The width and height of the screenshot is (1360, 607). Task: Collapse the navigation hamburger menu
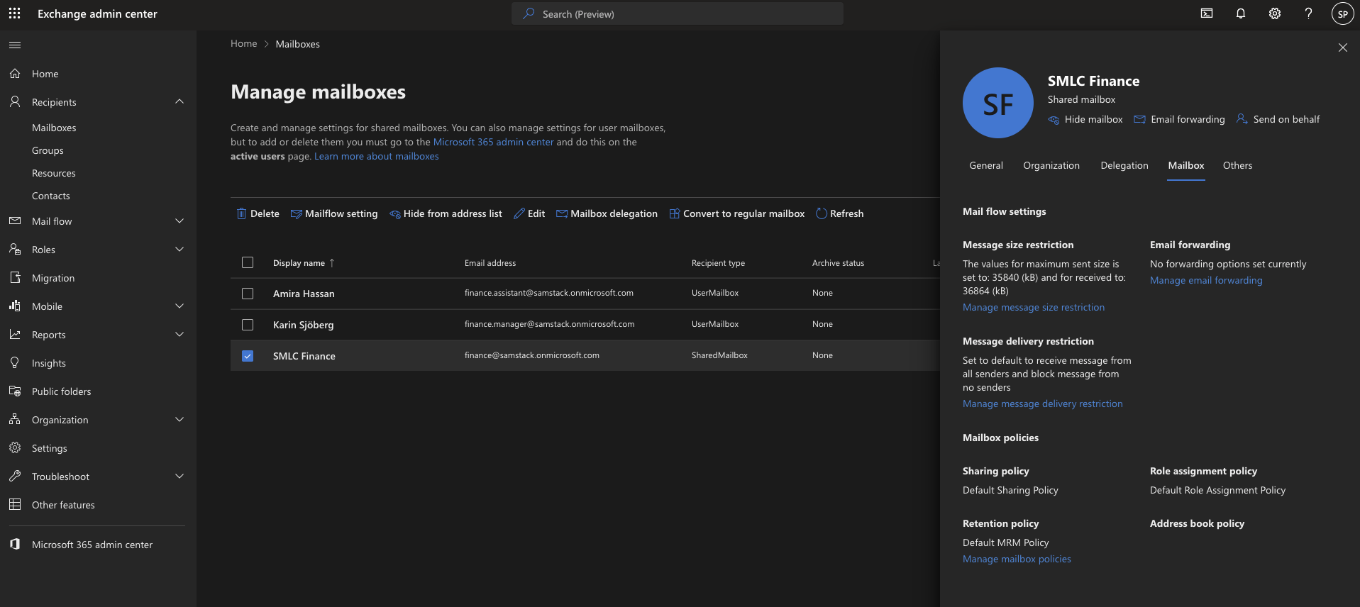click(x=15, y=45)
